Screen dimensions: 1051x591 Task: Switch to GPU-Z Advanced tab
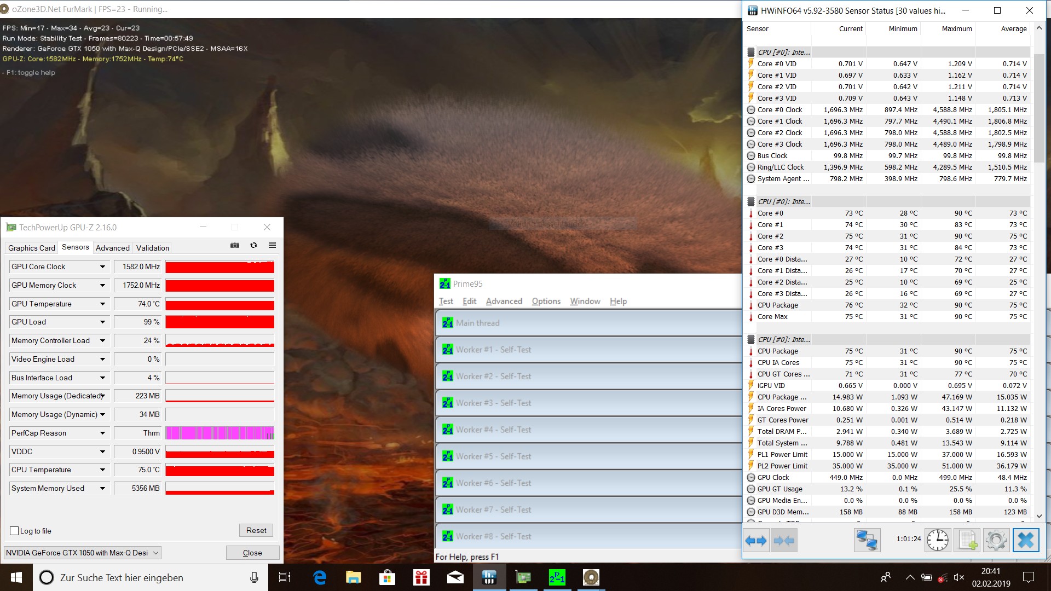(113, 248)
